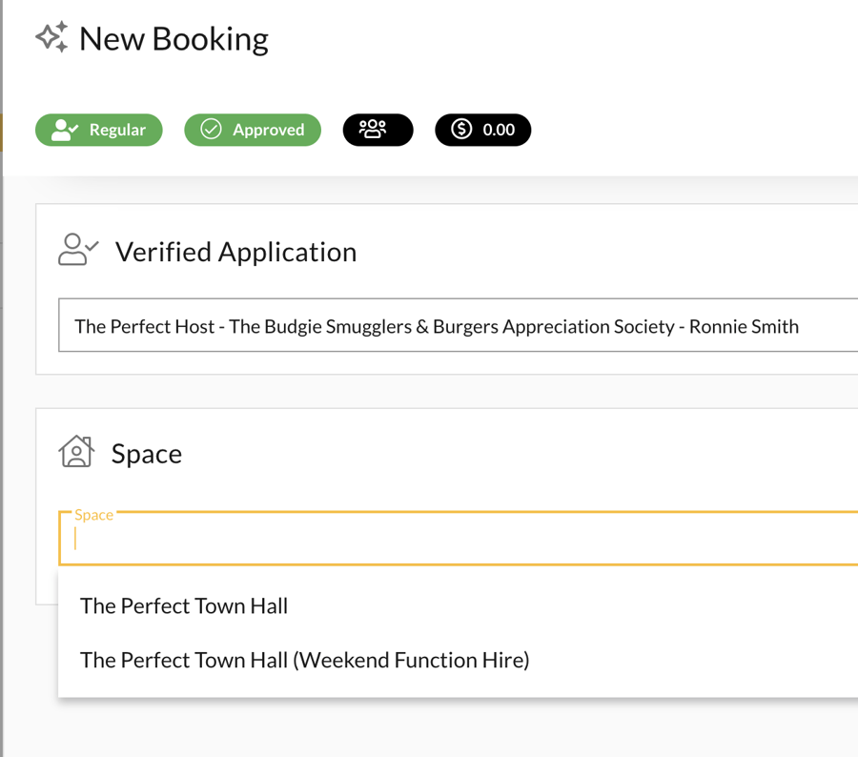Viewport: 858px width, 757px height.
Task: Click the dollar-sign icon on the 0.00 pill
Action: click(x=460, y=130)
